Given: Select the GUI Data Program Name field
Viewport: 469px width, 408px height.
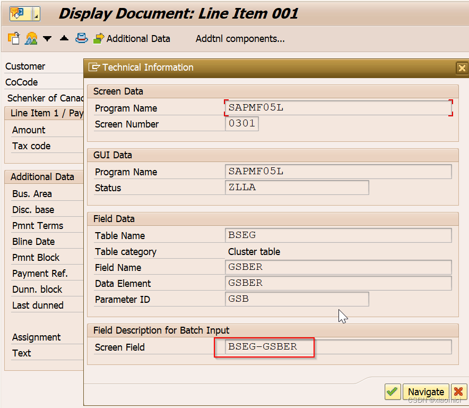Looking at the screenshot, I should pyautogui.click(x=338, y=172).
